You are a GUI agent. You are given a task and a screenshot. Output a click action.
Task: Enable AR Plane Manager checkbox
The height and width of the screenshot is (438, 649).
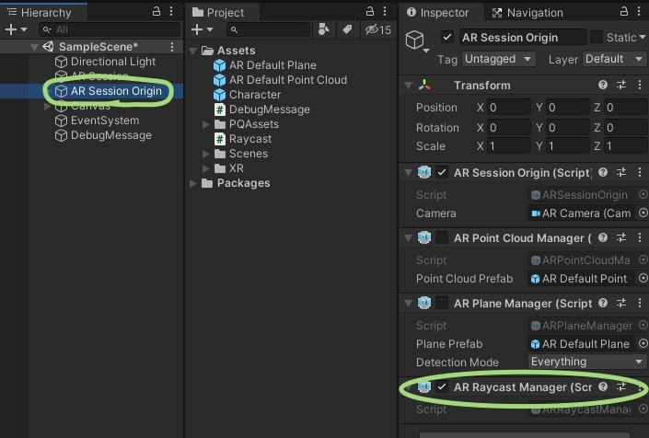tap(442, 303)
